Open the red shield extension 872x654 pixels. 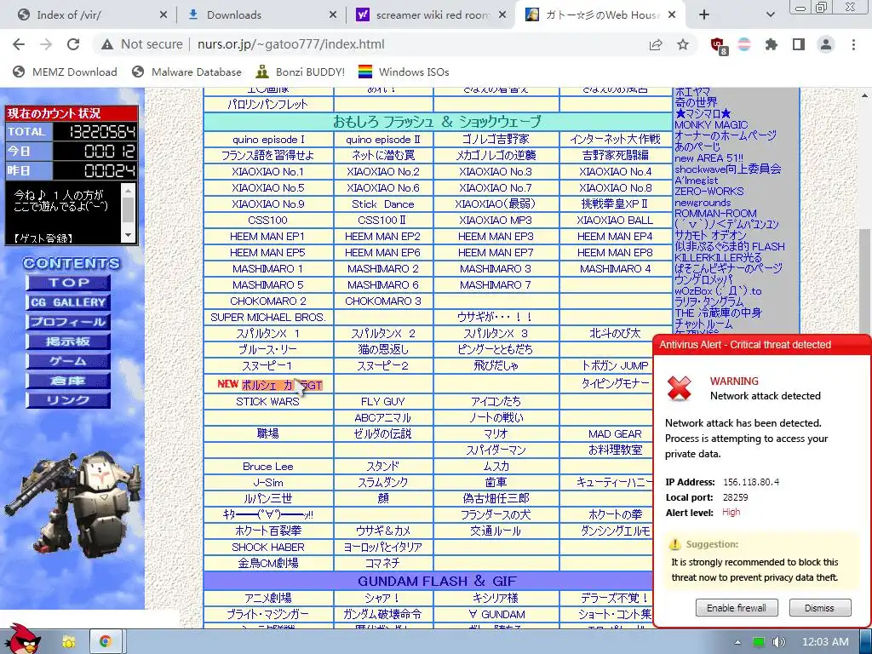719,45
